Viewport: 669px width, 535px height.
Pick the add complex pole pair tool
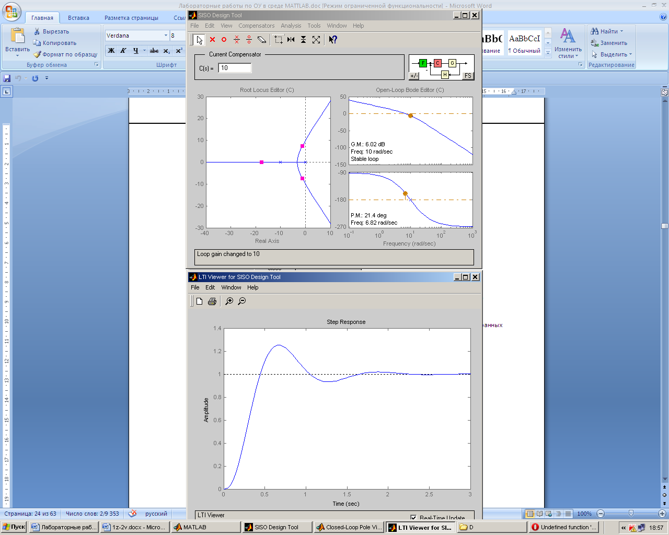pos(237,40)
